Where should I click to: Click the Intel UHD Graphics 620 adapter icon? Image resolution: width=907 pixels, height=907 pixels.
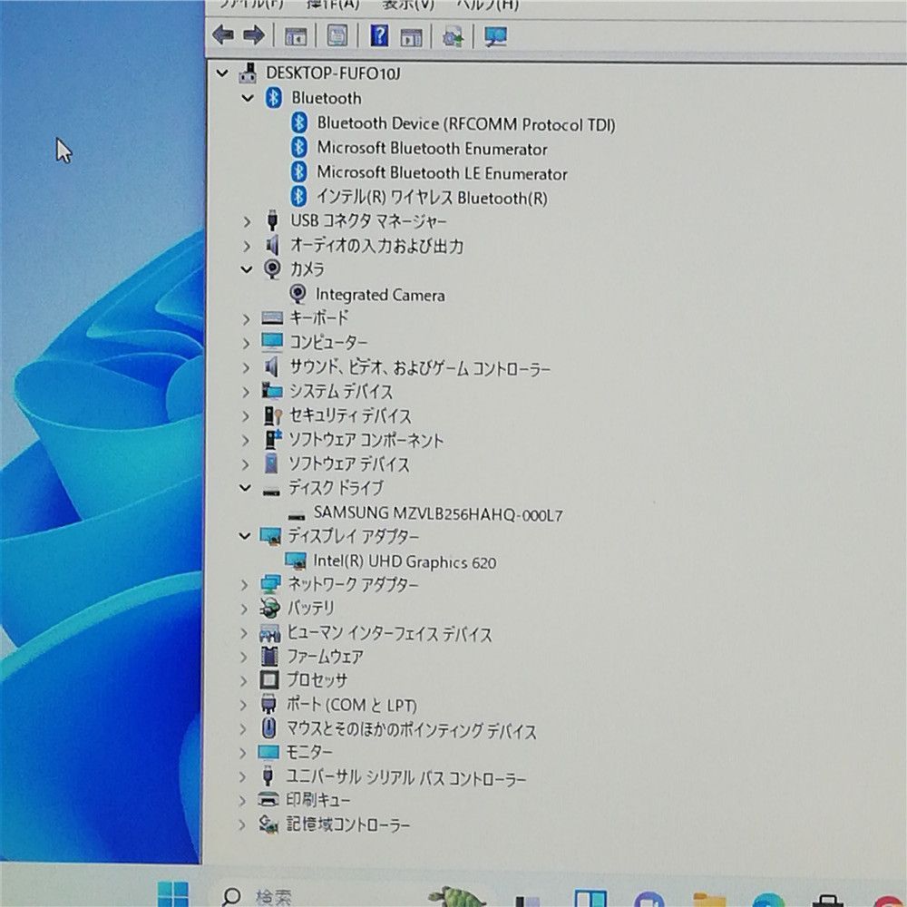pyautogui.click(x=296, y=561)
